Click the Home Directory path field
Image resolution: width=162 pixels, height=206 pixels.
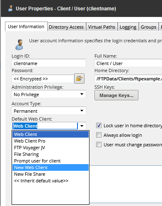(128, 79)
